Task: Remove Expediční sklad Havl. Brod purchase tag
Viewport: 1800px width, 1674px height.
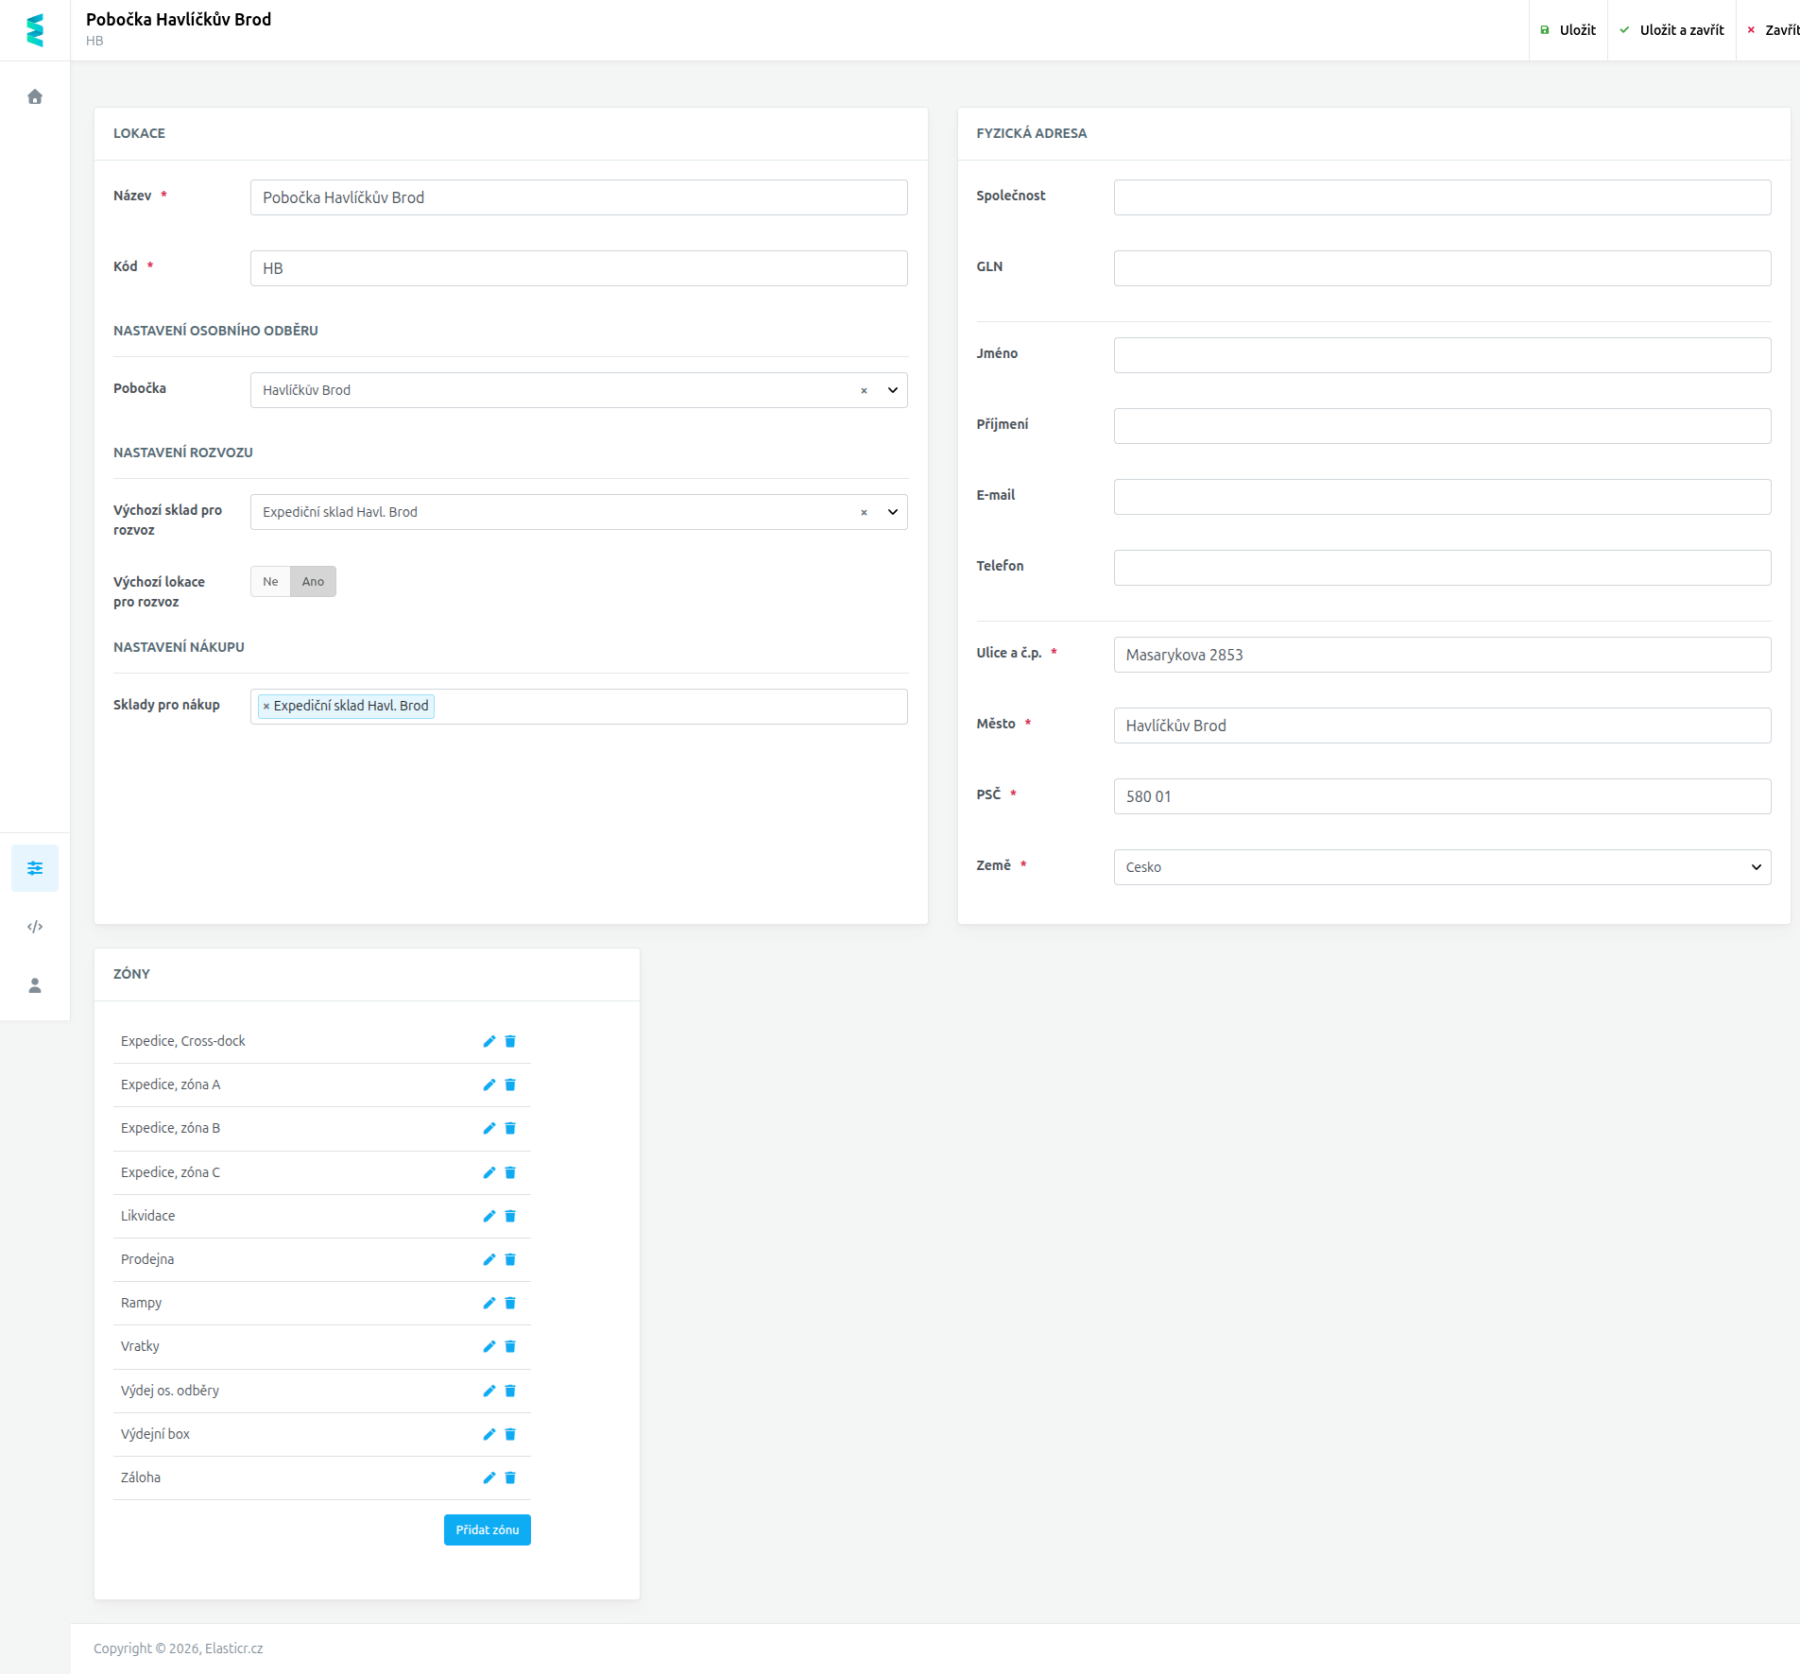Action: coord(266,706)
